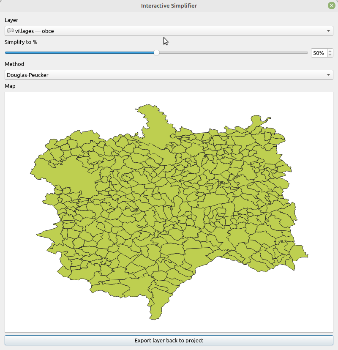Close the Interactive Simplifier dialog
338x350 pixels.
332,5
